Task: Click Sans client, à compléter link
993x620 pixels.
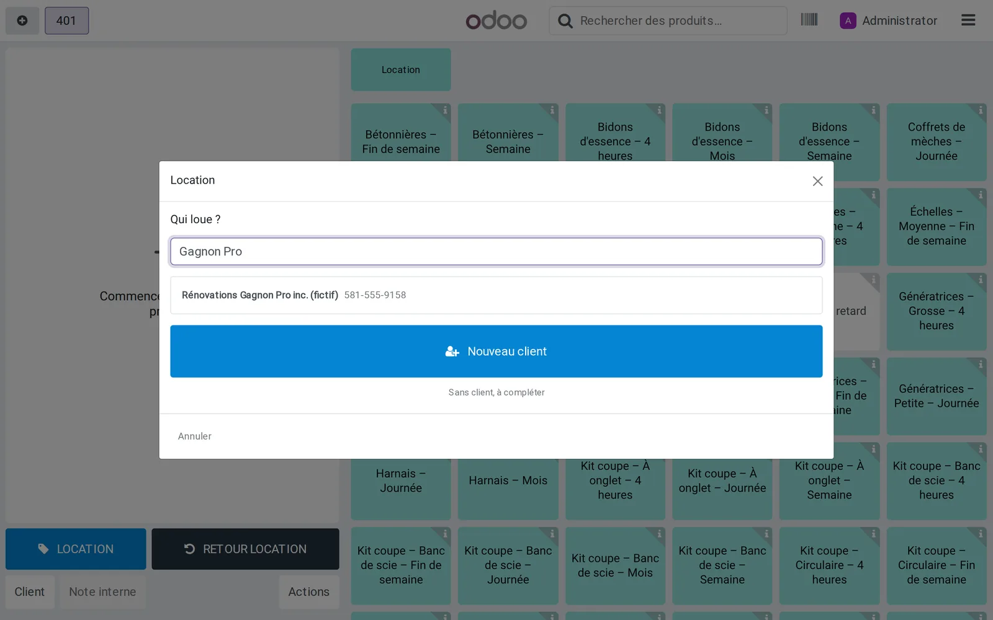Action: tap(496, 392)
